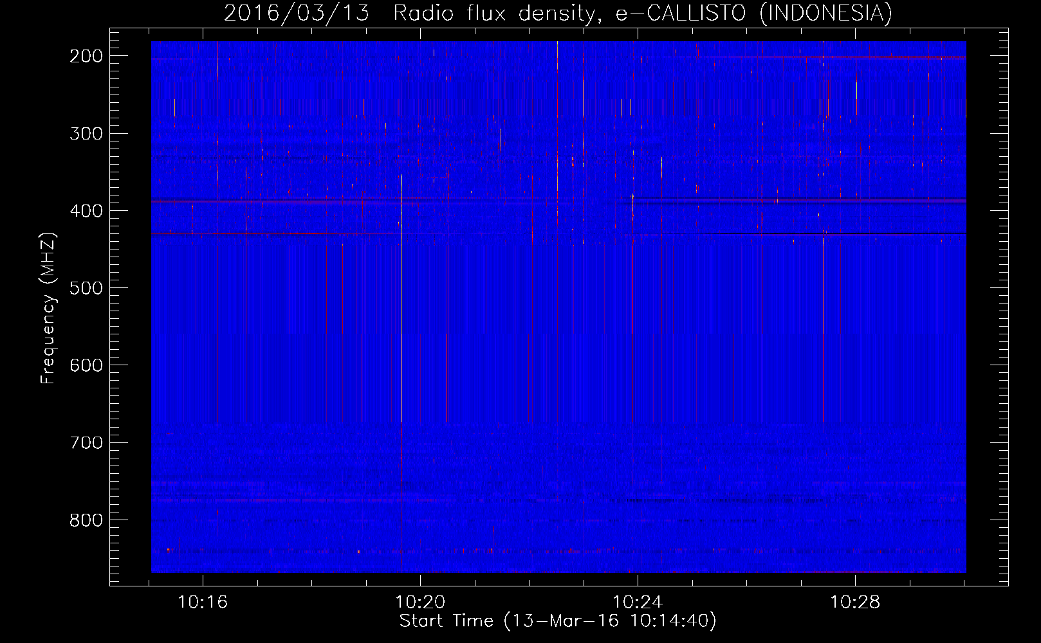The image size is (1041, 643).
Task: Pick the 400 frequency tick label
Action: [86, 211]
